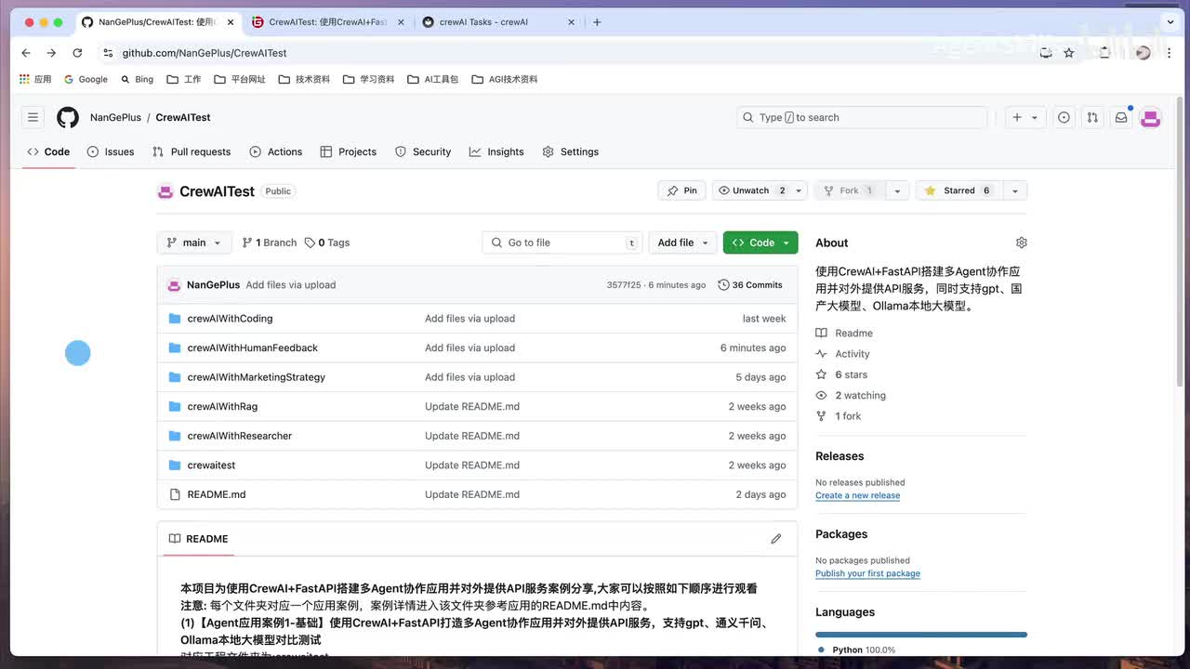
Task: Click the plus icon to create new
Action: [1017, 117]
